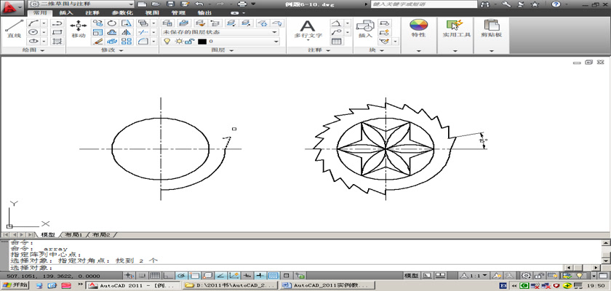Open the unsaved layer state (未保存的图层状态) dropdown
This screenshot has height=291, width=611.
(x=220, y=32)
